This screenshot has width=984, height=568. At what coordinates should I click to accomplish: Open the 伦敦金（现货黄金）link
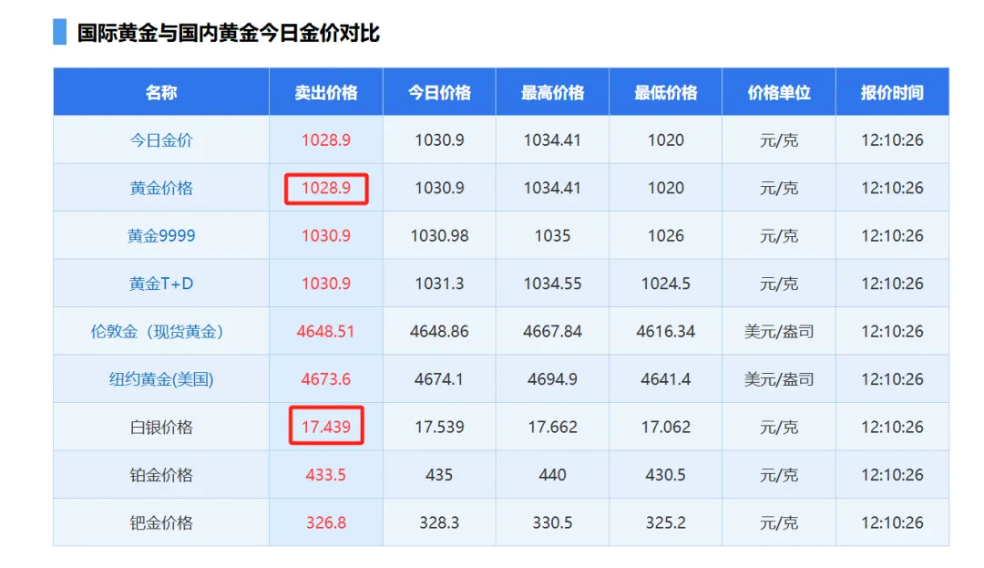pyautogui.click(x=158, y=331)
